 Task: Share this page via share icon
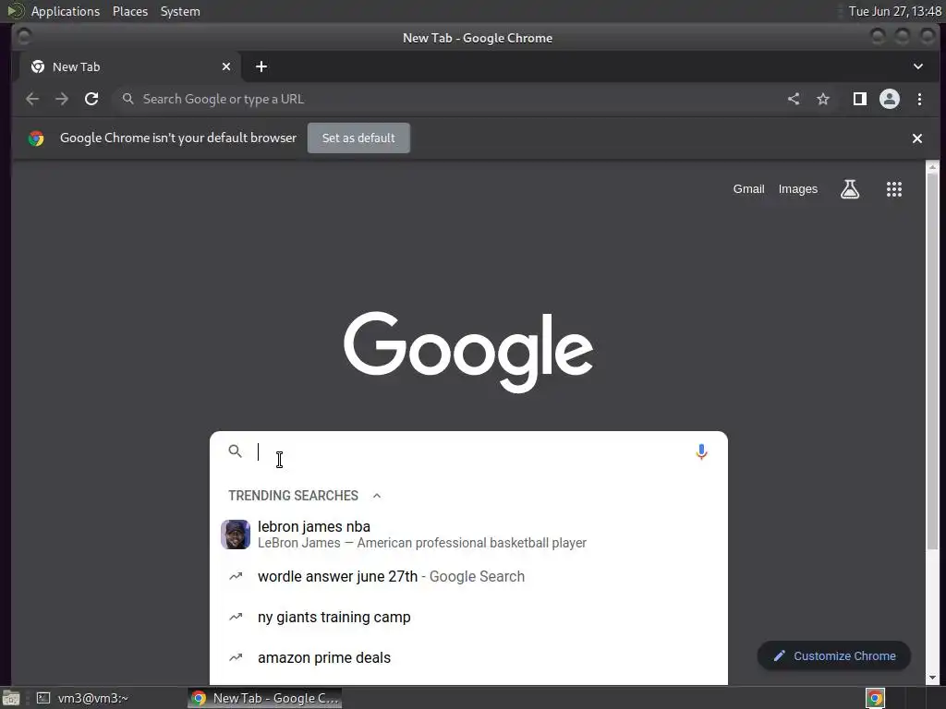click(x=794, y=99)
